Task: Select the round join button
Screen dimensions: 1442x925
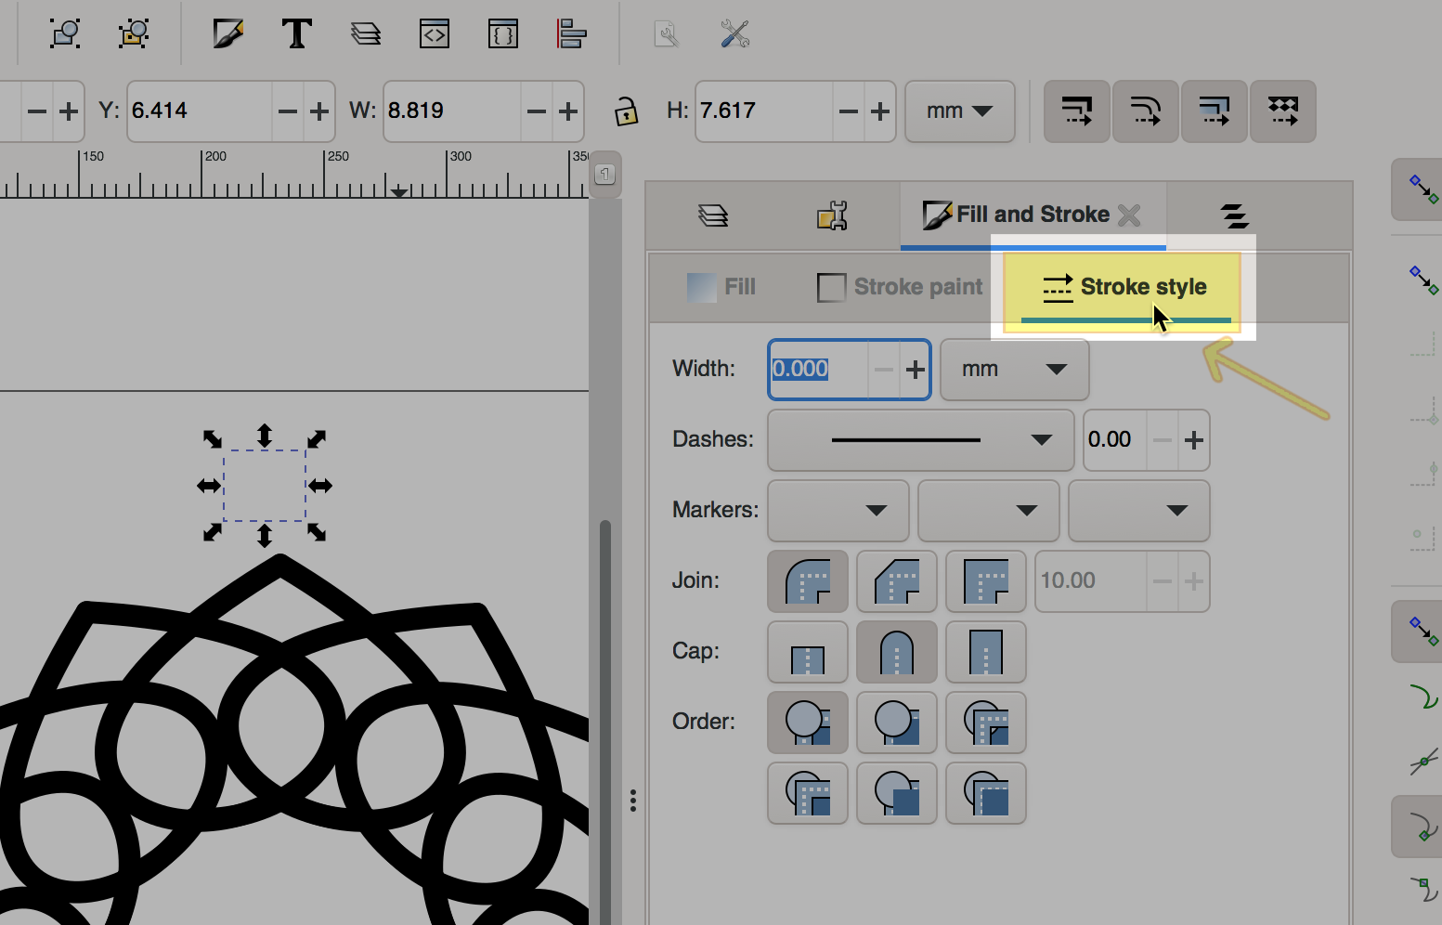Action: pos(808,581)
